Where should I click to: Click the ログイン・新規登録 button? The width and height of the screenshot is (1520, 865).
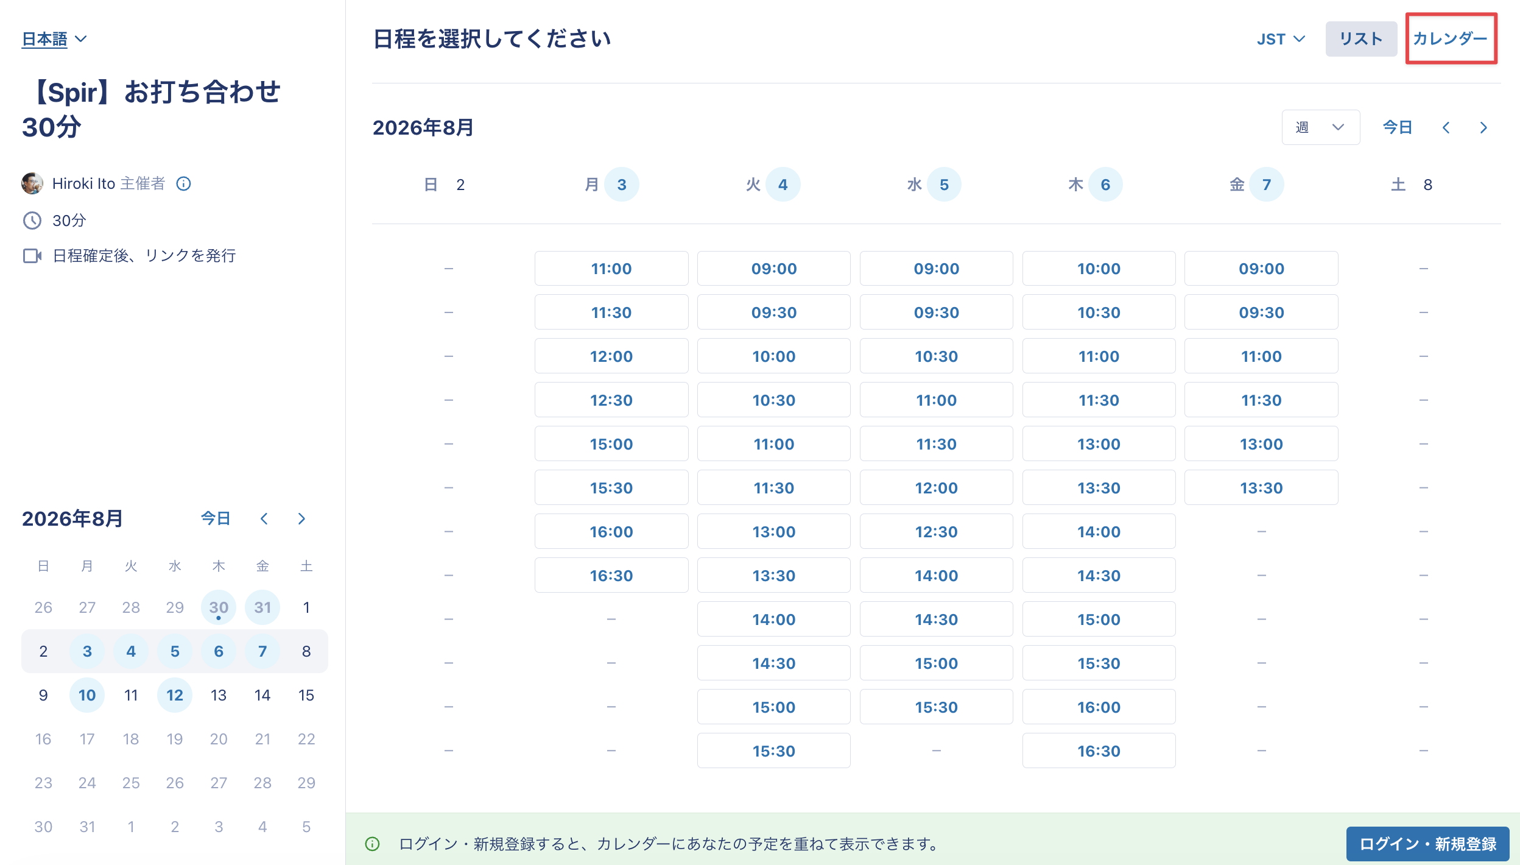tap(1427, 844)
